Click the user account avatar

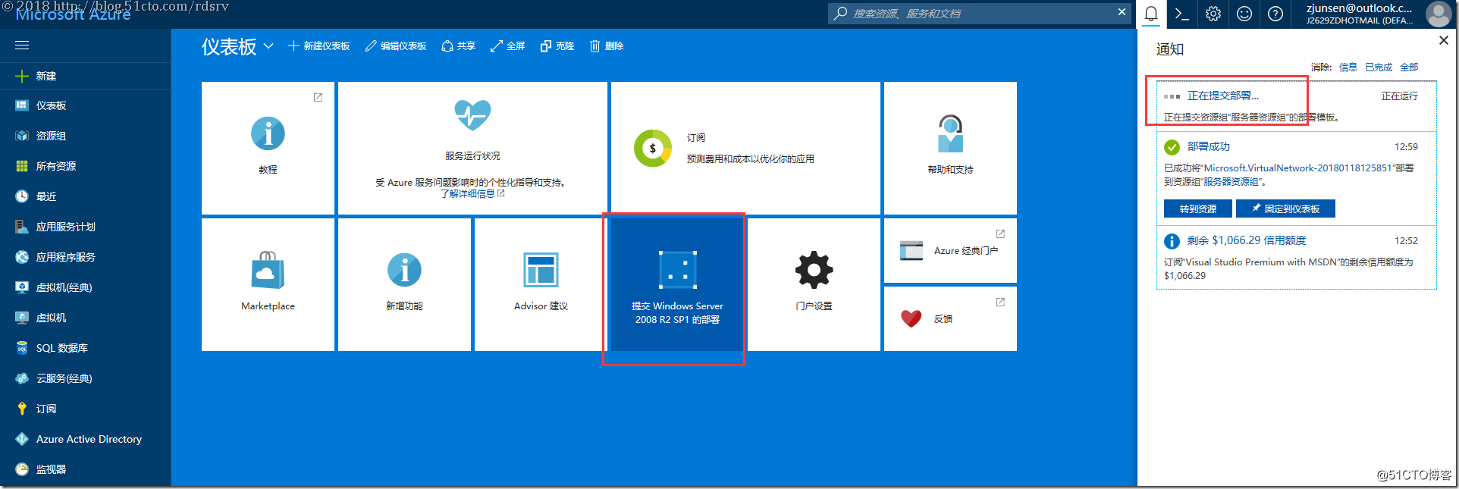pos(1439,14)
